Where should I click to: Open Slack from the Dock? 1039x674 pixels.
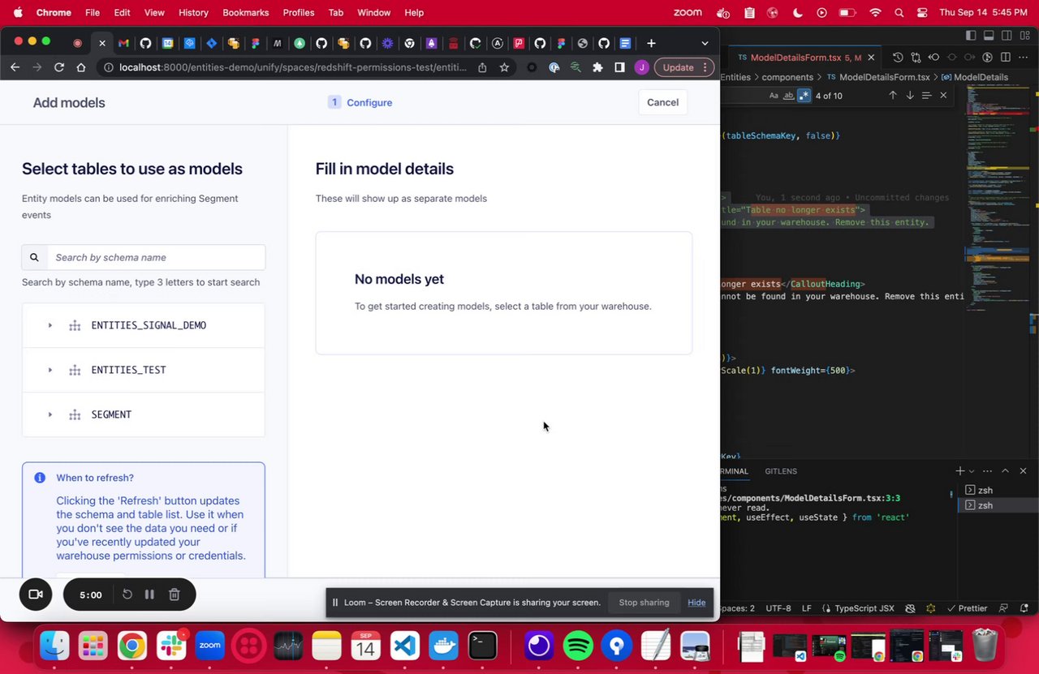click(171, 646)
